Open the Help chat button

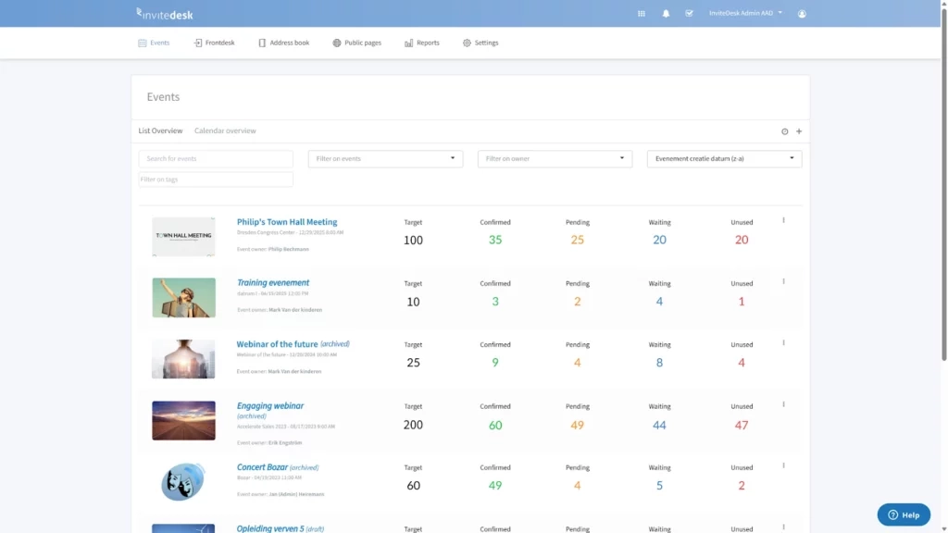pos(904,514)
